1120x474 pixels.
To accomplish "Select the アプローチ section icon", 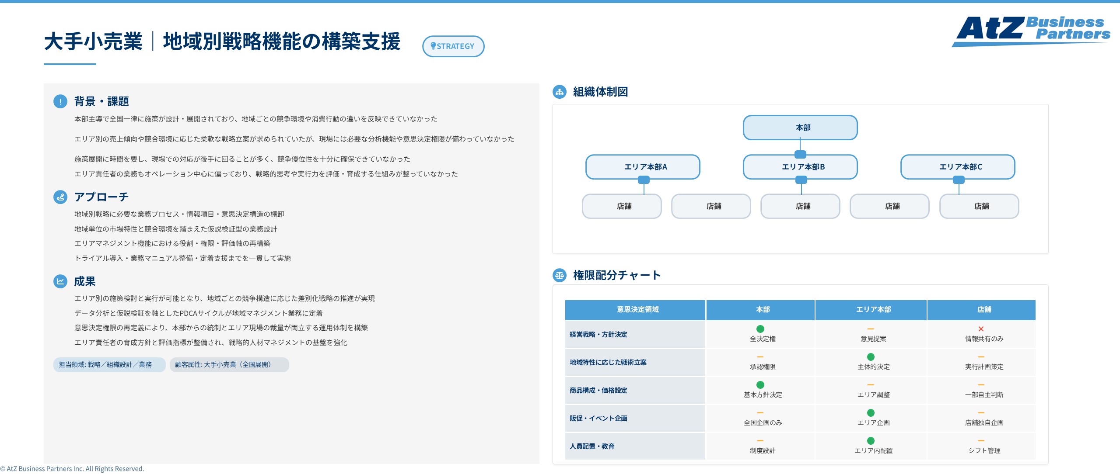I will point(60,197).
